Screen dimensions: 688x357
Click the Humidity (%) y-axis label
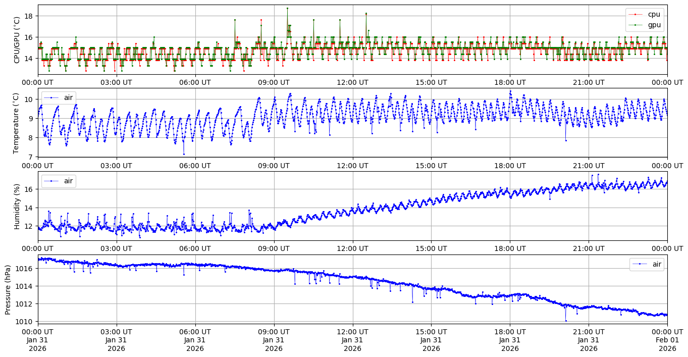pyautogui.click(x=17, y=206)
